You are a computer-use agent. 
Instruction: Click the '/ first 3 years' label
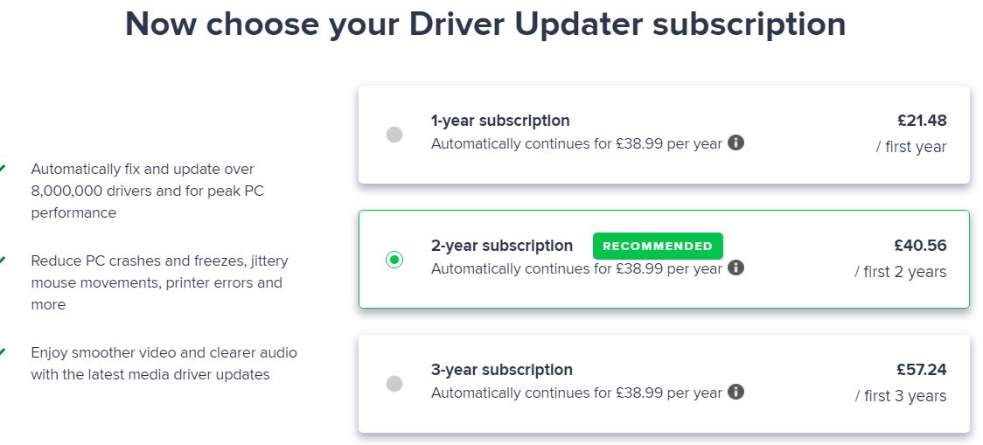tap(900, 396)
